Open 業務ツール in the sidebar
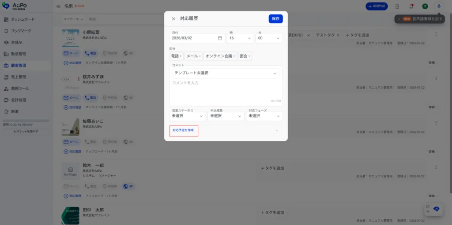The image size is (452, 225). [x=26, y=89]
